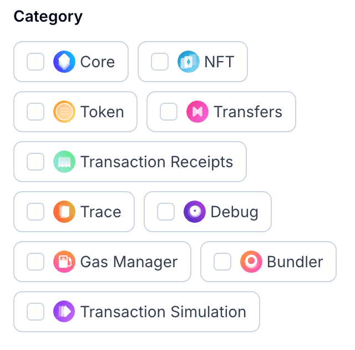Check the Core category checkbox
This screenshot has width=355, height=350.
pyautogui.click(x=36, y=62)
